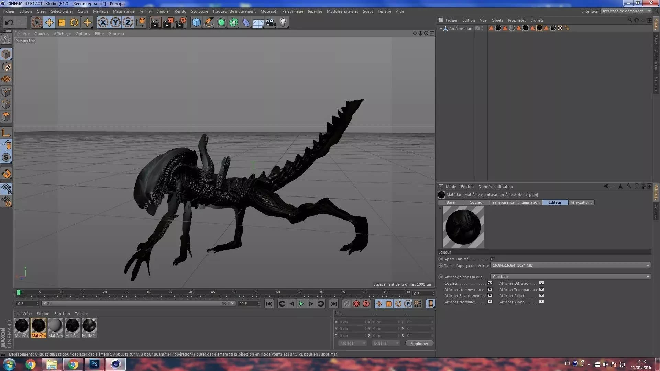The width and height of the screenshot is (660, 371).
Task: Click the Appliquer button
Action: pos(419,344)
